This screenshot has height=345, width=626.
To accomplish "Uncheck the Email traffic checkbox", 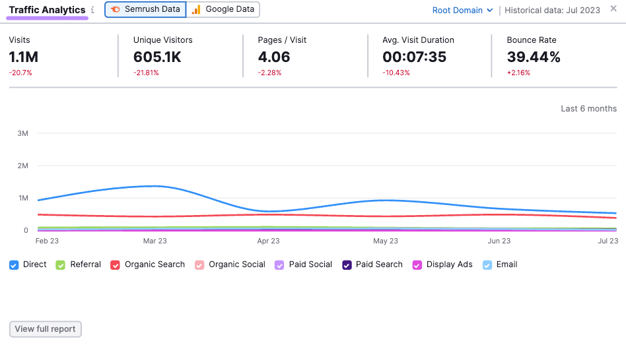I will pos(487,265).
